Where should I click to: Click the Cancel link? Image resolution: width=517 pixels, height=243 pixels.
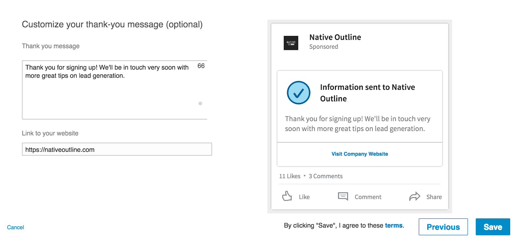(x=15, y=227)
